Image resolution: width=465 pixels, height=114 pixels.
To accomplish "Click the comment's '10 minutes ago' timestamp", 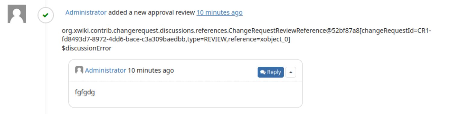I will coord(151,70).
